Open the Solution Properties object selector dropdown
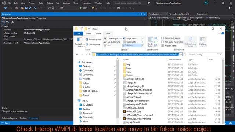235x132 pixels. click(x=145, y=18)
